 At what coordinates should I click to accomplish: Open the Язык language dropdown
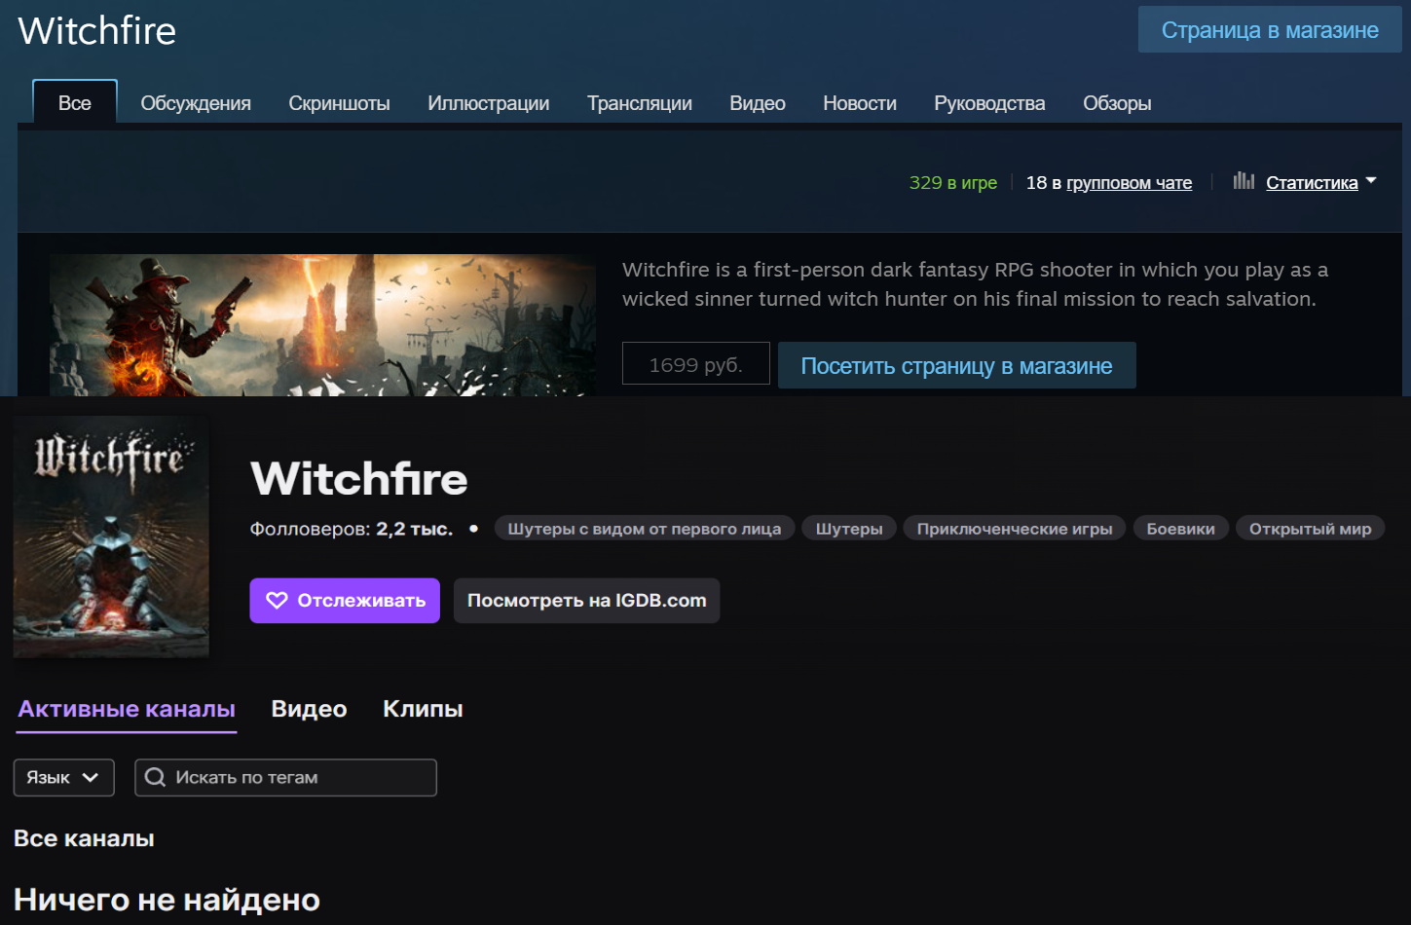pos(63,777)
